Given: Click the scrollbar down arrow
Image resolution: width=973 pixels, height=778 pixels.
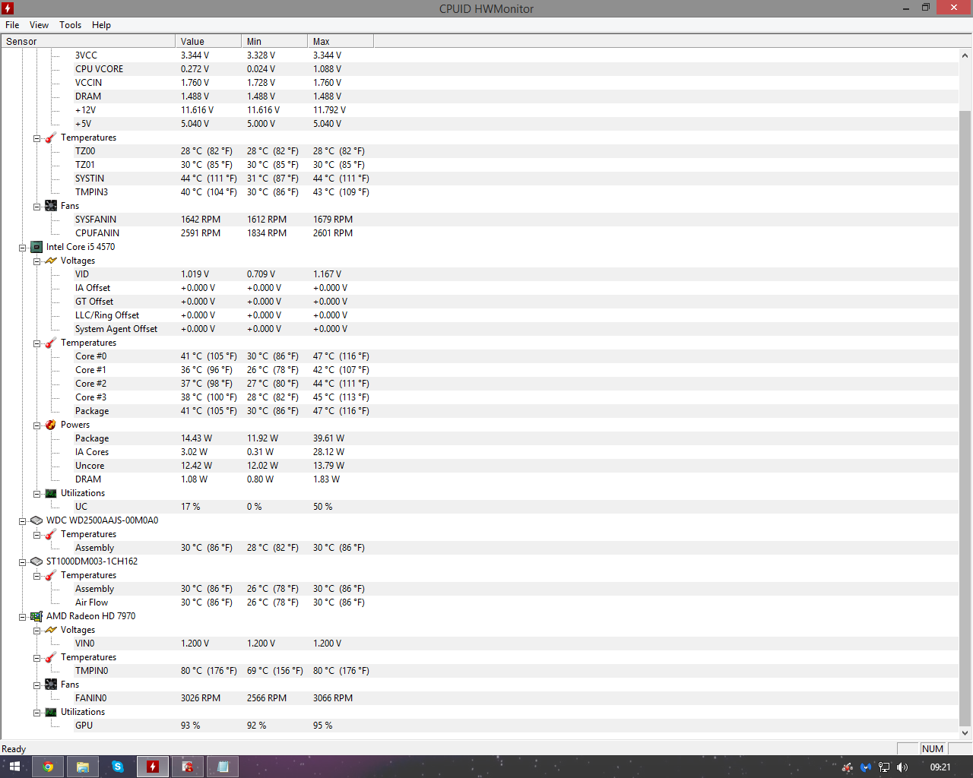Looking at the screenshot, I should tap(965, 733).
